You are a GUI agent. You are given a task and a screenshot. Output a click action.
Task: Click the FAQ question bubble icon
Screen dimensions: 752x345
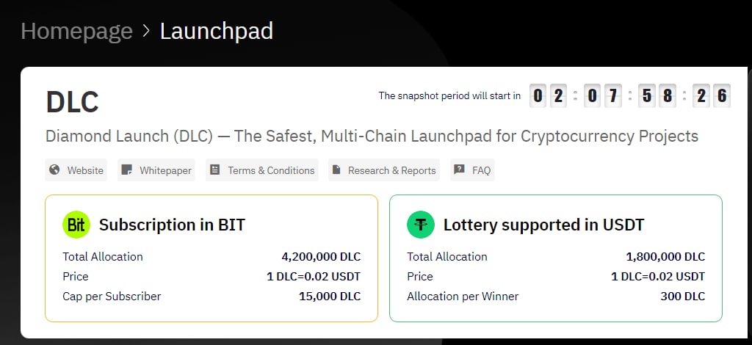pos(460,170)
